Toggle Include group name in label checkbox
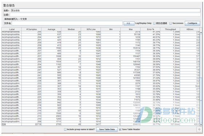Screen dimensions: 204x136 click(65, 129)
